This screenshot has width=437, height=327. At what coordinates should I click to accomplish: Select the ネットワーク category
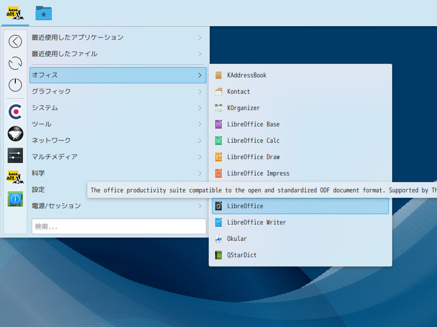(118, 141)
